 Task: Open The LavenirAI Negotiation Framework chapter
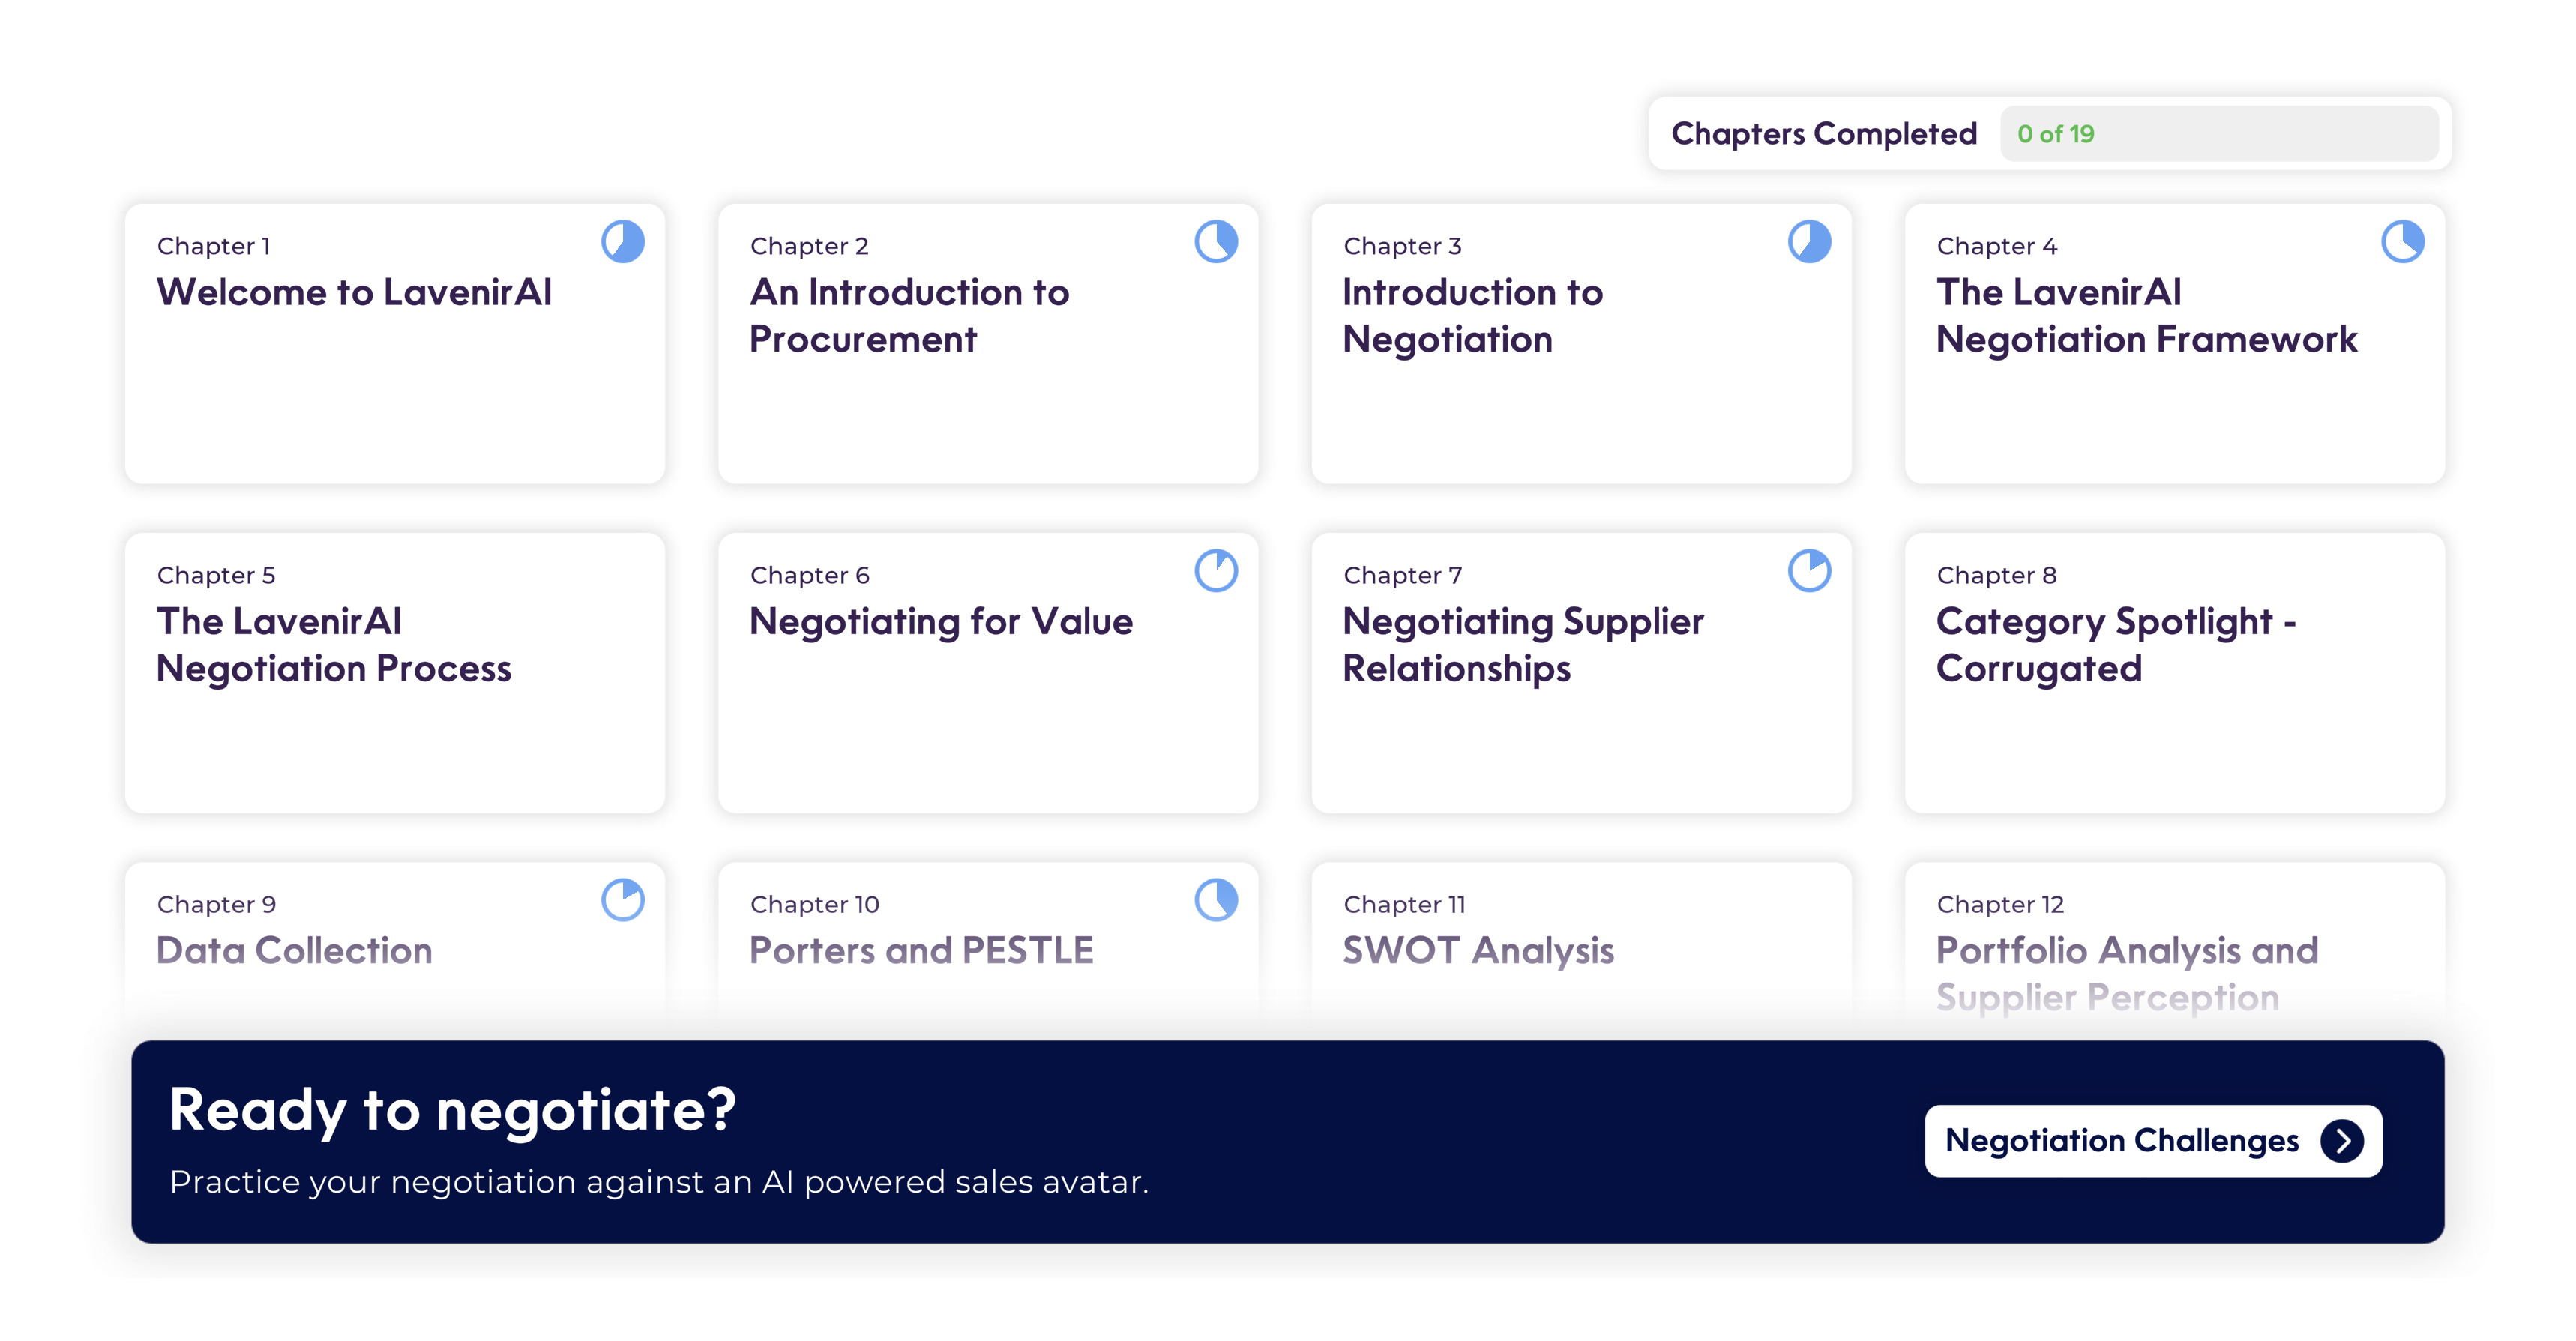point(2174,344)
